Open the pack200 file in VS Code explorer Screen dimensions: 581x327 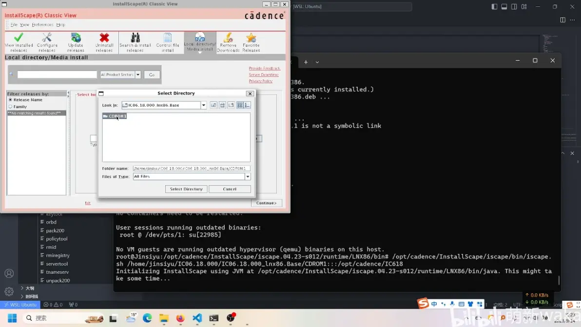click(55, 231)
